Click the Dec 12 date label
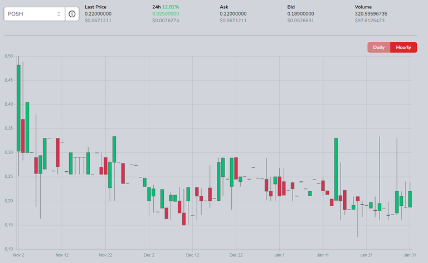Screen dimensions: 428x263 coord(192,255)
